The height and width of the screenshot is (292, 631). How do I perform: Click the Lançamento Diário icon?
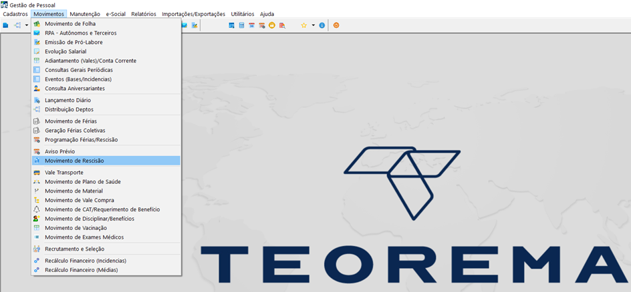pos(37,100)
